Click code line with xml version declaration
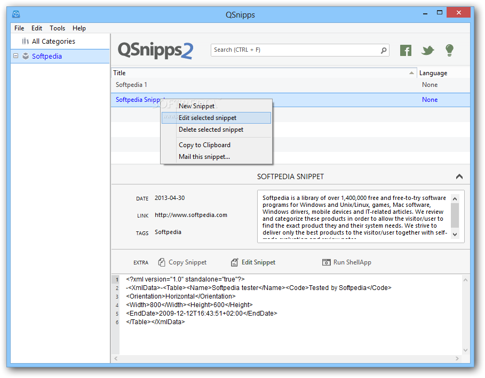Viewport: 485px width, 378px height. [185, 279]
